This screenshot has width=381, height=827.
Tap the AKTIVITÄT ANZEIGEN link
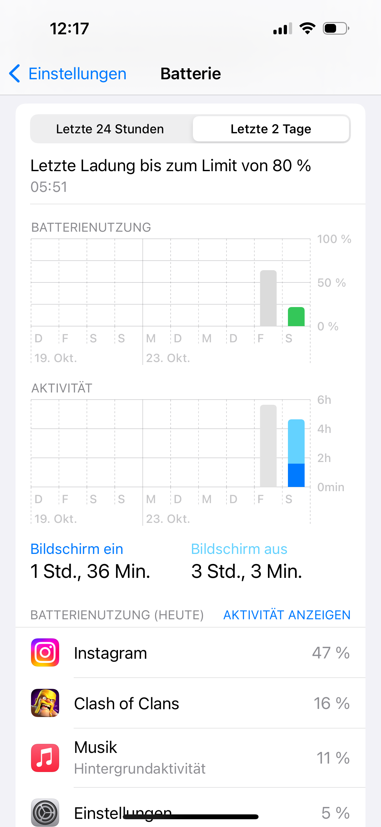coord(287,615)
